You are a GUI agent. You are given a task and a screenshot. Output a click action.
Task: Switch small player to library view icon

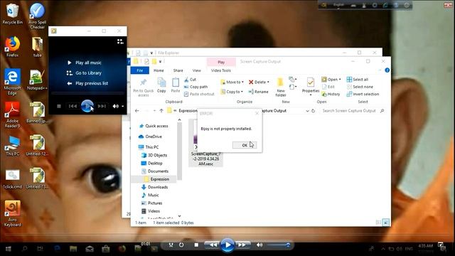[x=120, y=41]
